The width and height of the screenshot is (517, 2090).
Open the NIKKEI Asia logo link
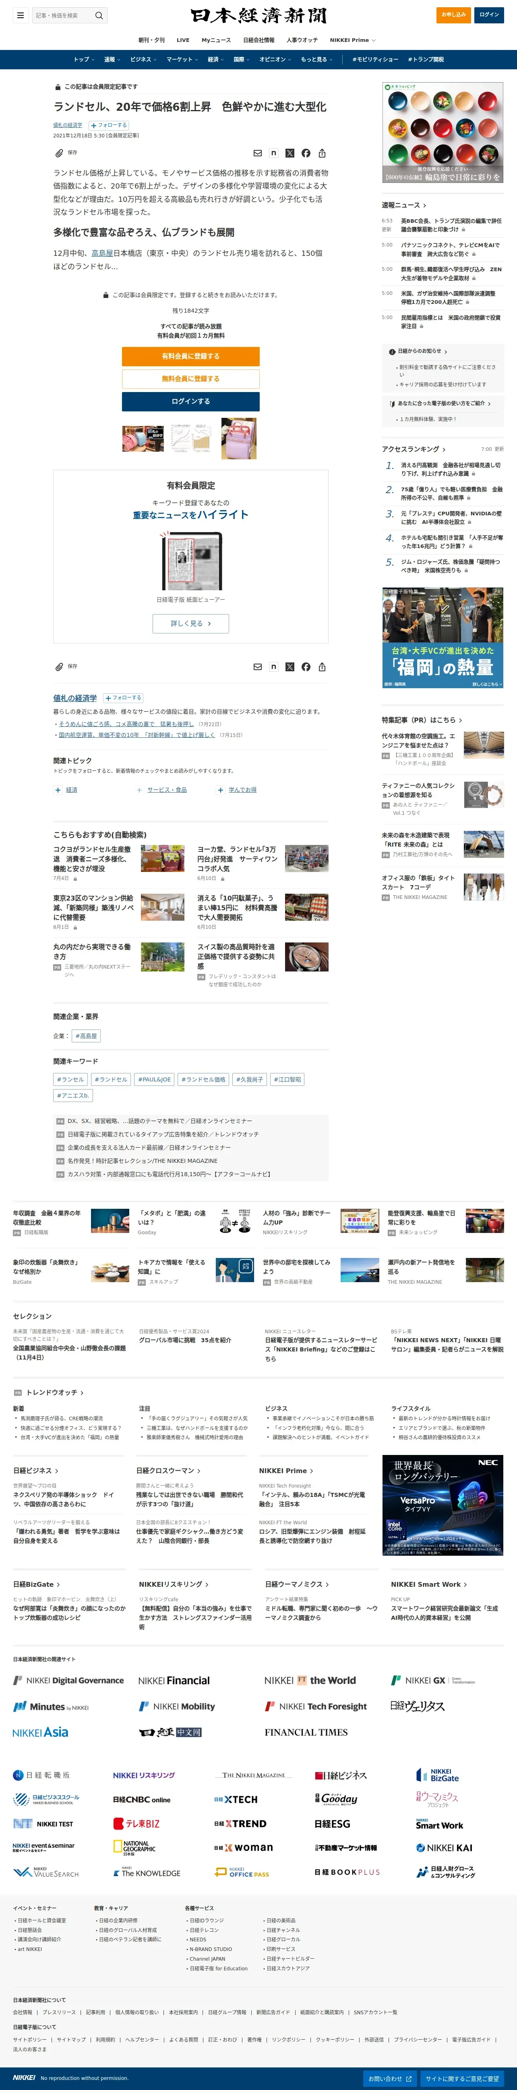[41, 1732]
